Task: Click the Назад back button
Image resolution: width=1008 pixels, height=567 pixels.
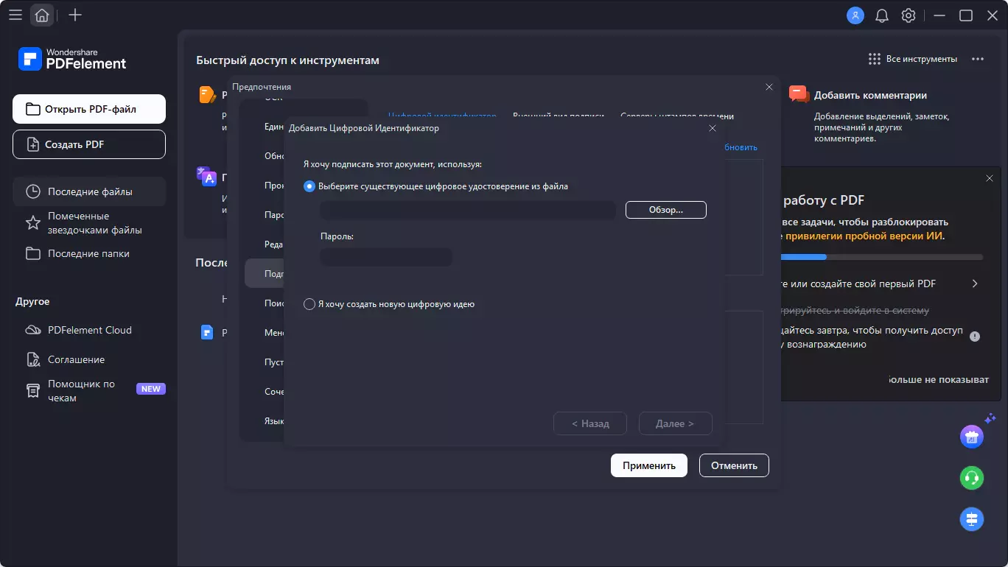Action: pyautogui.click(x=590, y=423)
